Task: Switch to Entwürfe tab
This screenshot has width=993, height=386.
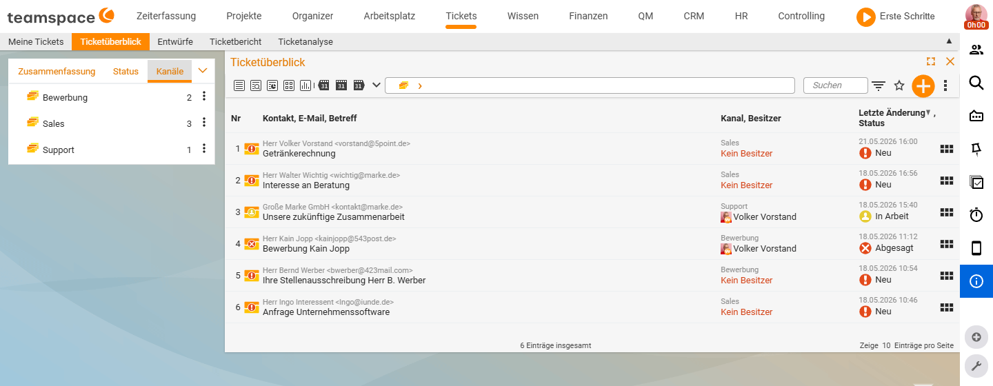Action: tap(175, 41)
